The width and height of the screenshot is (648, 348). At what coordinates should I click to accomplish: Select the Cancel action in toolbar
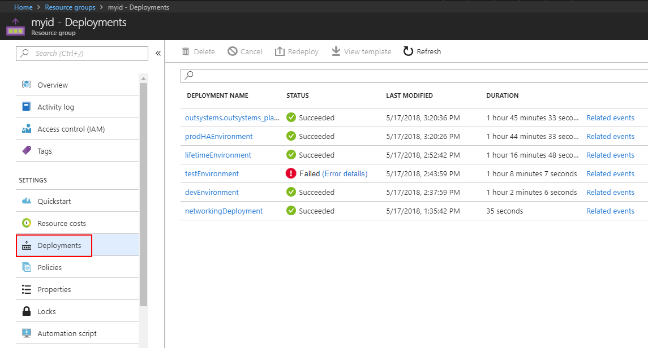click(x=244, y=51)
